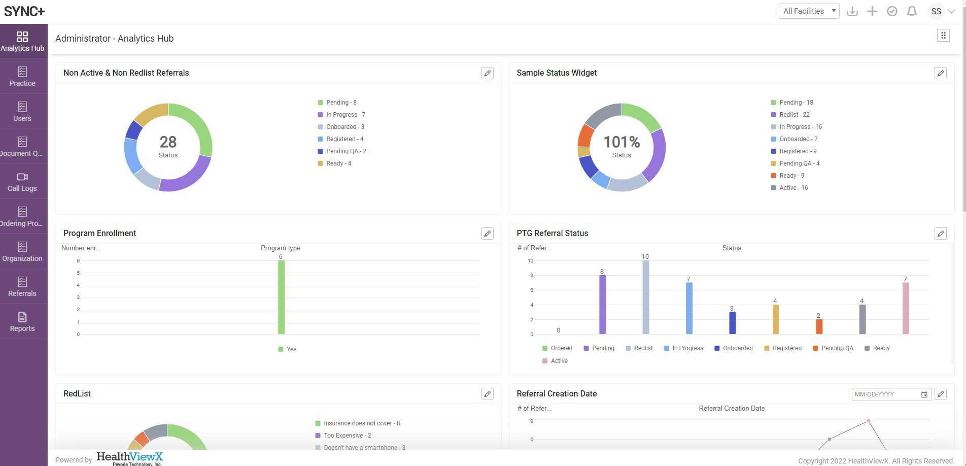Edit the Non Active & Non Redlist Referrals widget
The image size is (966, 466).
487,73
